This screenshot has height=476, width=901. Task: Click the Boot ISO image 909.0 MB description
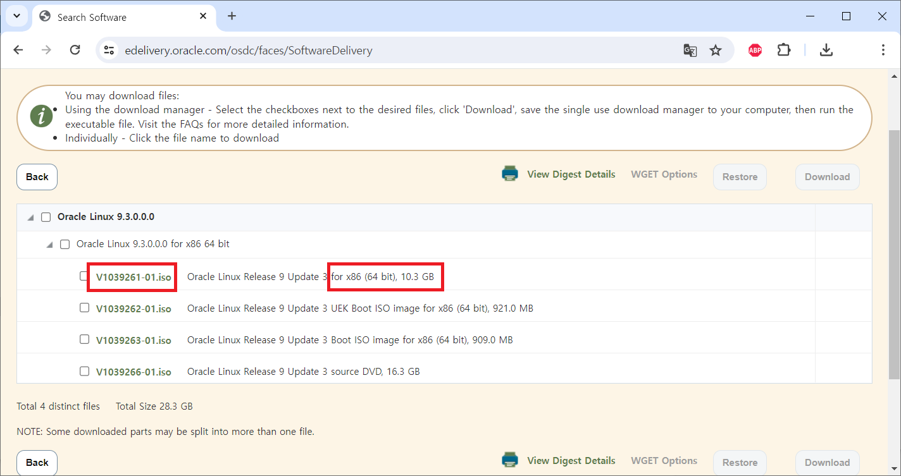click(x=350, y=340)
